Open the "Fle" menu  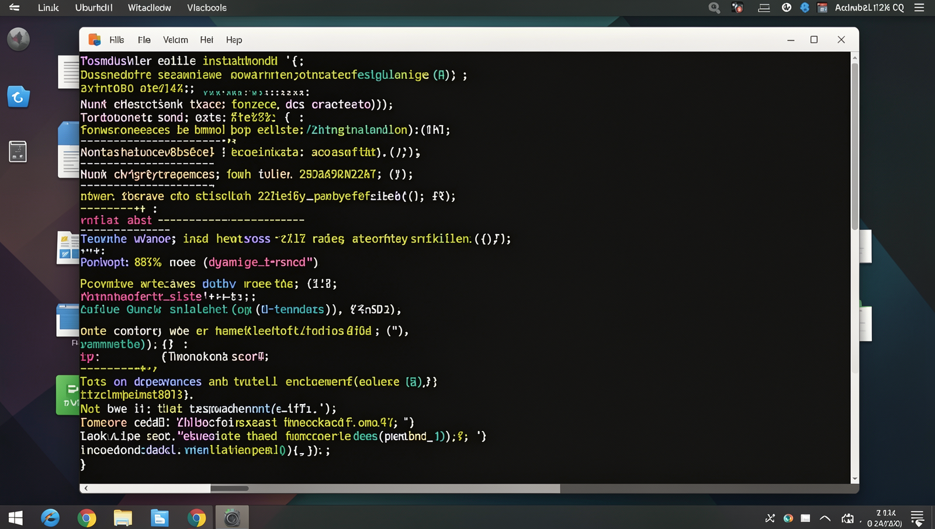144,40
